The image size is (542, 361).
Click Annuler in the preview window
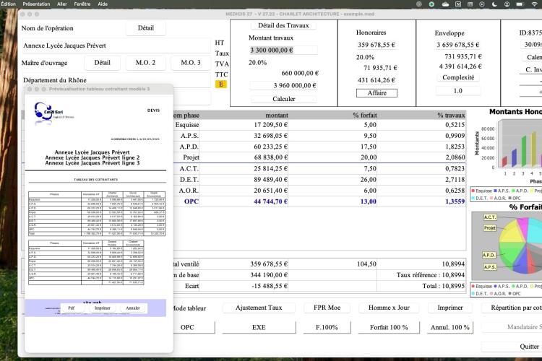click(x=133, y=308)
